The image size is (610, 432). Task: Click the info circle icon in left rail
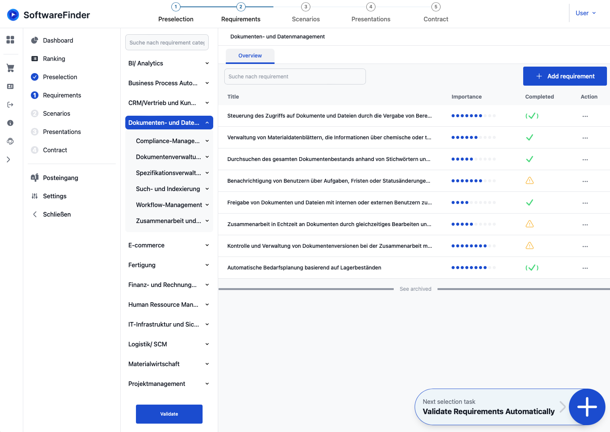point(10,123)
